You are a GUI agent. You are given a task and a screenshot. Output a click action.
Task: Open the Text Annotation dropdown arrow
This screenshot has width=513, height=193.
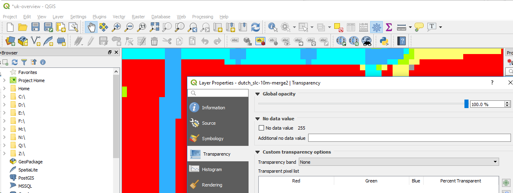tap(440, 27)
